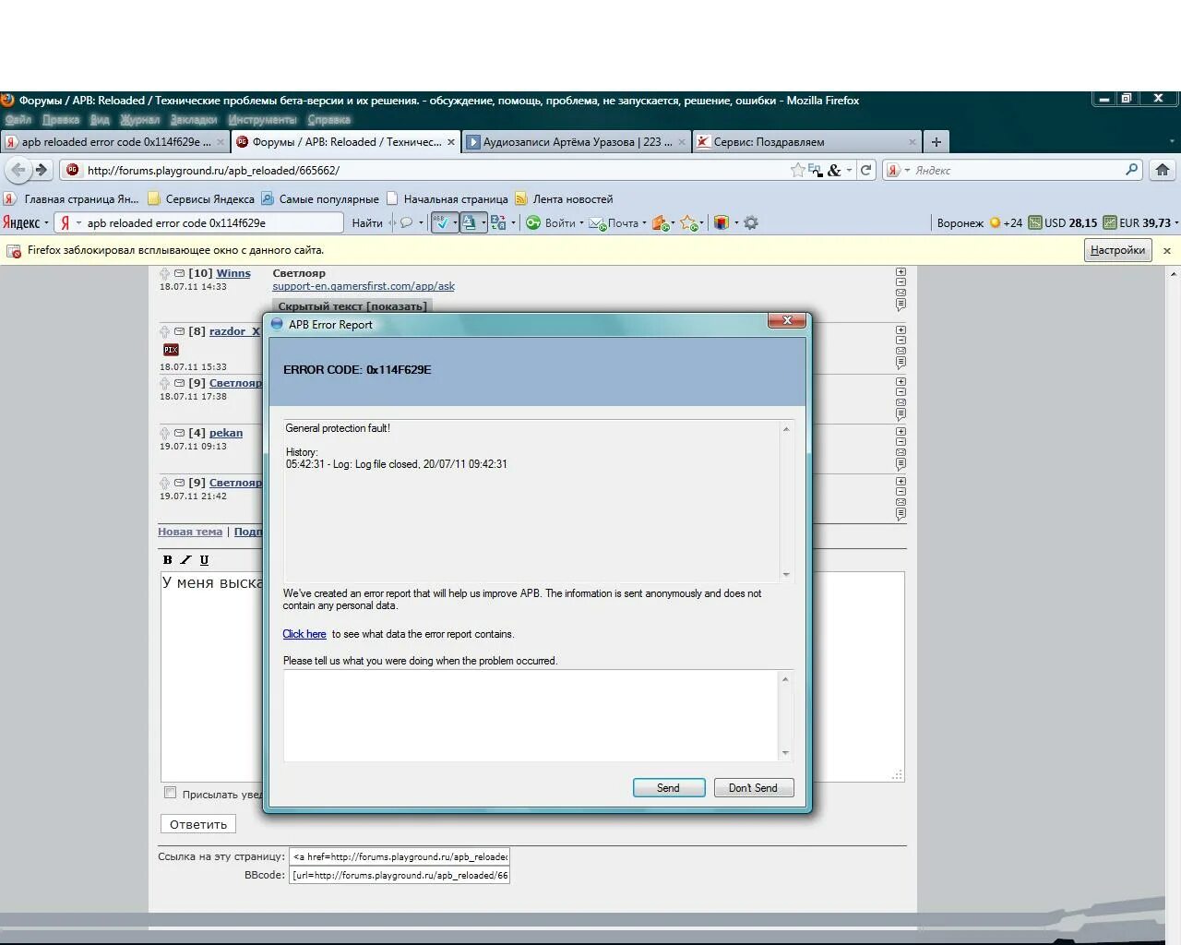
Task: Open the Winns user profile link
Action: tap(233, 273)
